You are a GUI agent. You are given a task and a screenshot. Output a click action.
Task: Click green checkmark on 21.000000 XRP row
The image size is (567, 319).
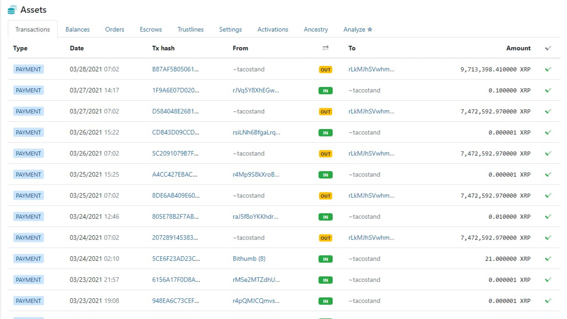(x=548, y=259)
